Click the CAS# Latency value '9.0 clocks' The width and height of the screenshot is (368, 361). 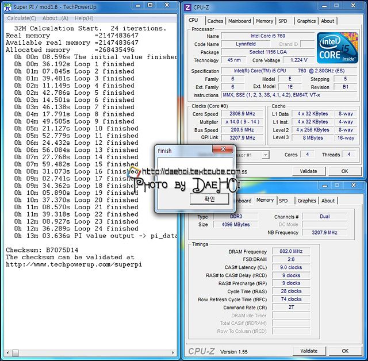click(x=291, y=267)
